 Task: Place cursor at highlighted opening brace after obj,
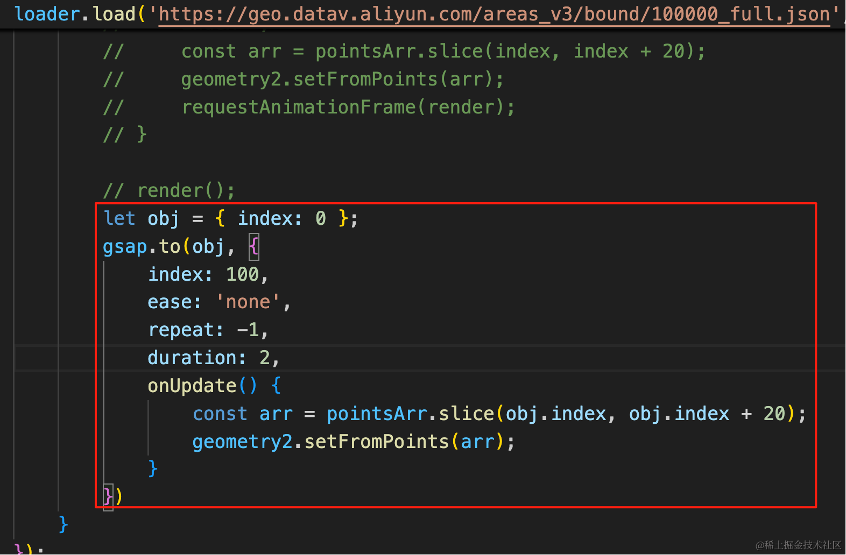point(254,247)
